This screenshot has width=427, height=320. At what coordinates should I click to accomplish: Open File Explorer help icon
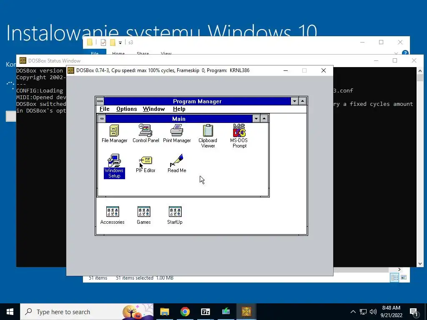405,52
